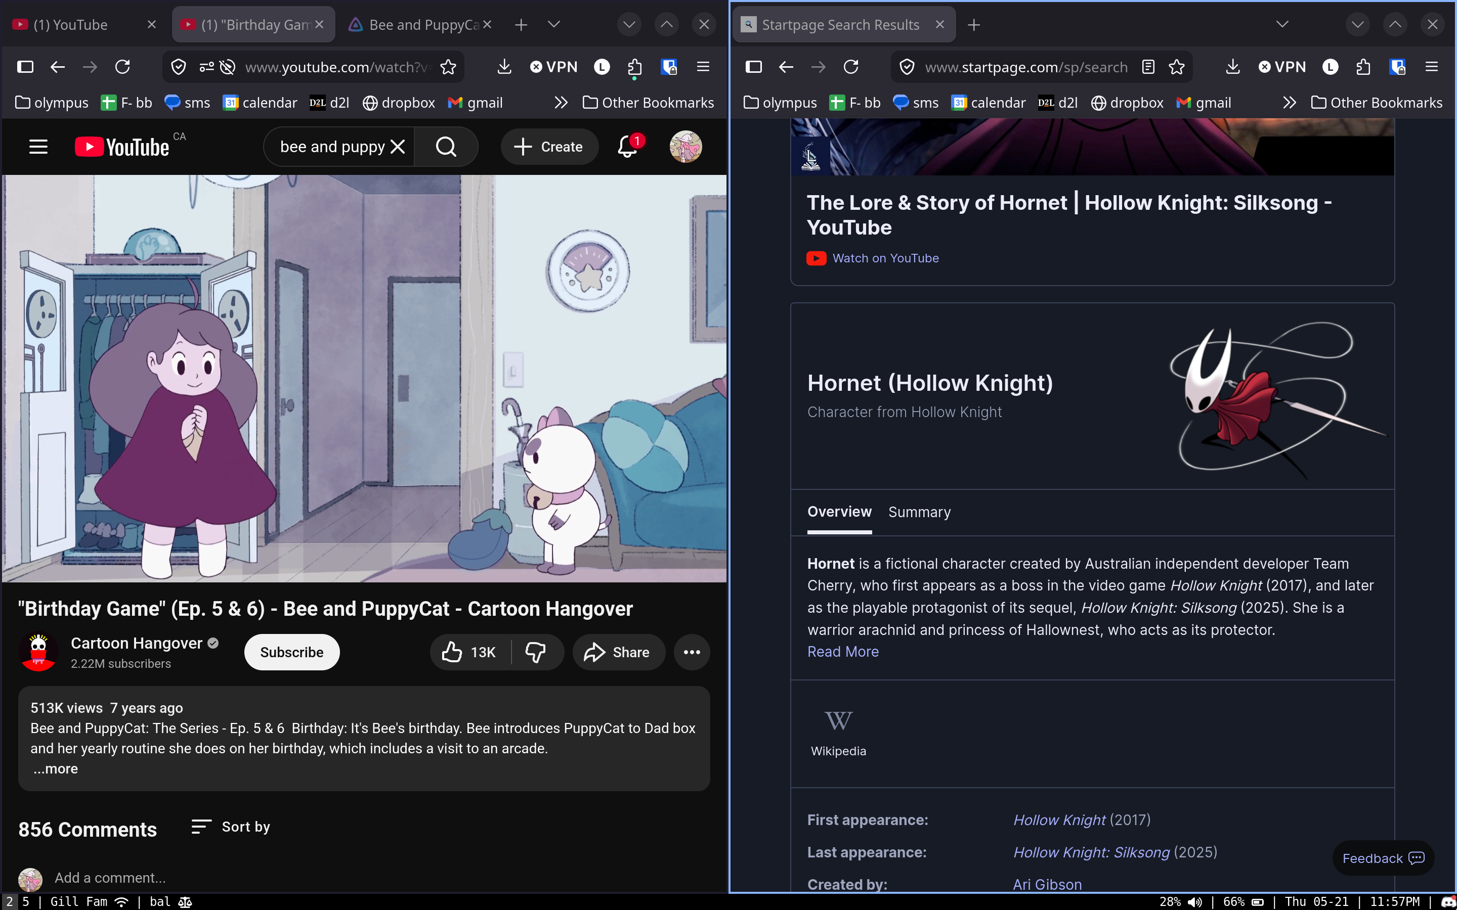Open YouTube guide hamburger menu
This screenshot has height=910, width=1457.
38,147
